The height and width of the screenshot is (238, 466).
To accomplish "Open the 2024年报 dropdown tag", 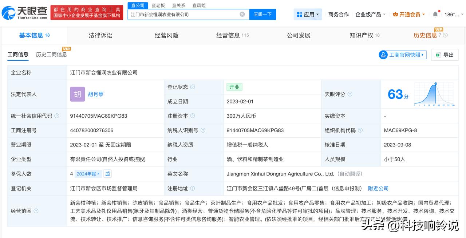I will tap(88, 174).
